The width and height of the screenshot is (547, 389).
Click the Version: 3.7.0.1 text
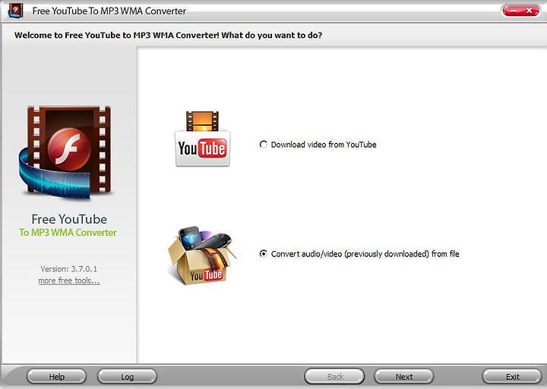coord(69,269)
